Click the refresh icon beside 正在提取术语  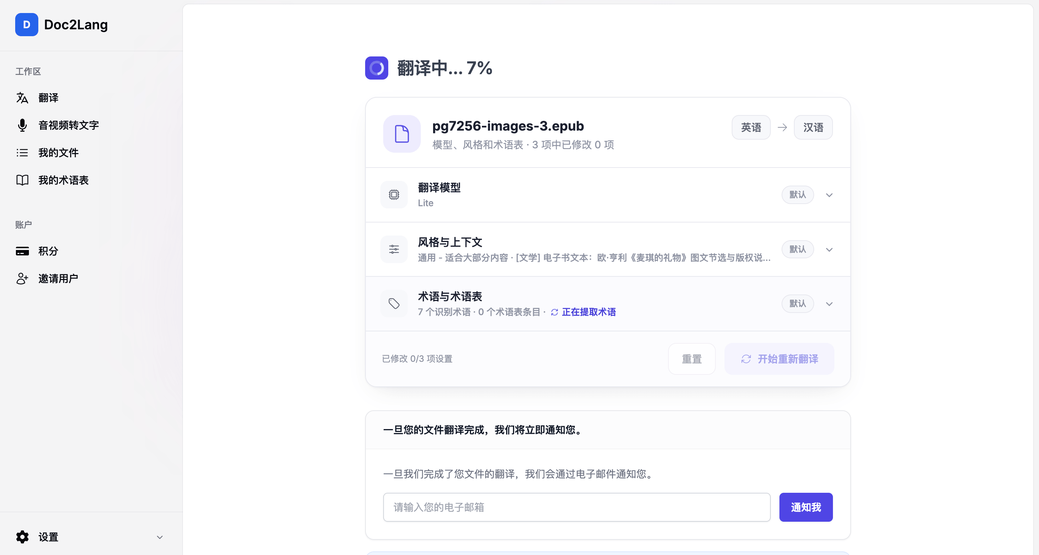pyautogui.click(x=555, y=312)
